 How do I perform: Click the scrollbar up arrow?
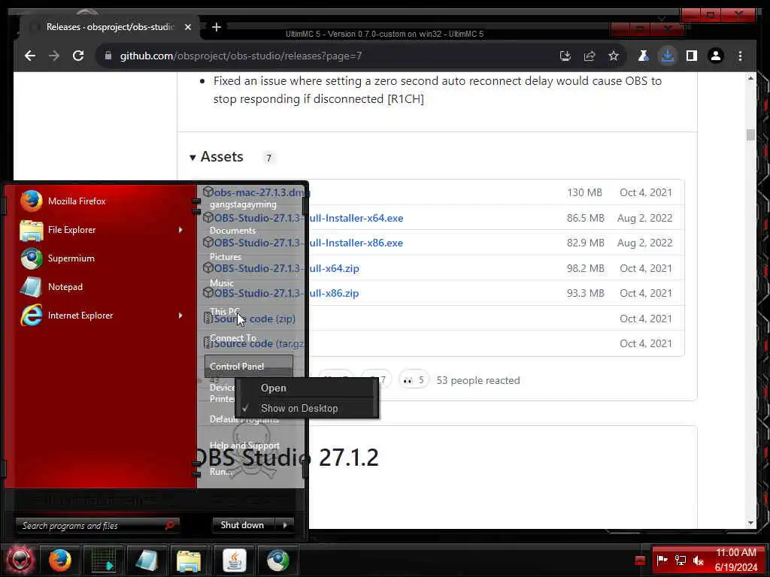pos(750,78)
